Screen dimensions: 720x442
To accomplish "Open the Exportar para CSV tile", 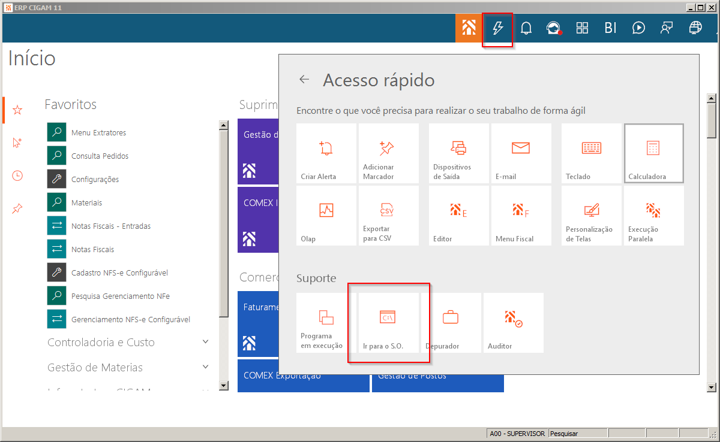I will point(389,216).
